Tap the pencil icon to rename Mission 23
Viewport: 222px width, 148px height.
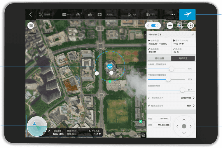[193, 35]
